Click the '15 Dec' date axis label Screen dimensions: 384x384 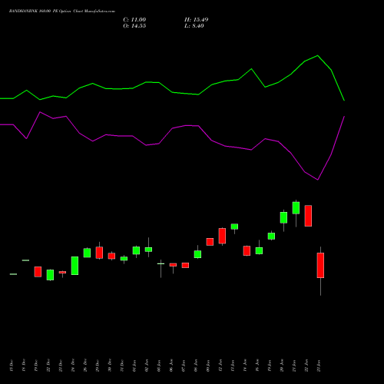coord(11,366)
